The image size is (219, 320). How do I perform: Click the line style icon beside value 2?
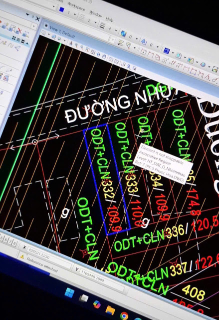(82, 18)
